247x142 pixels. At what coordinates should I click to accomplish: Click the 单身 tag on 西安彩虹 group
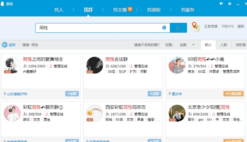[140, 120]
